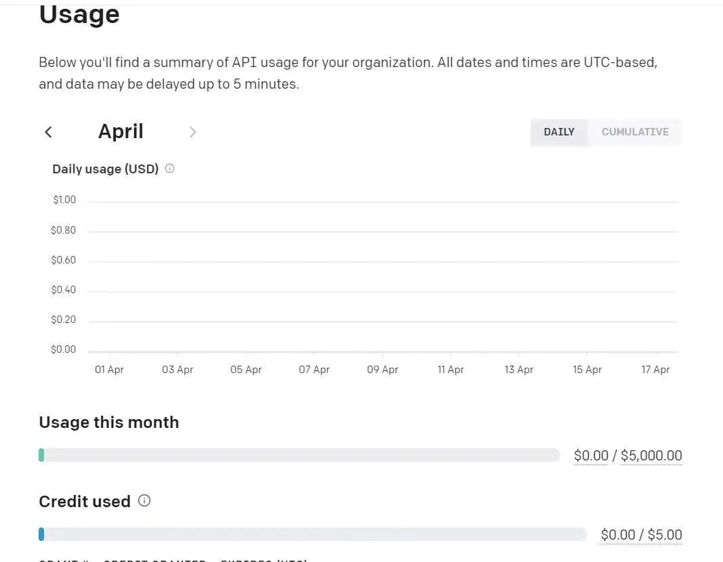723x562 pixels.
Task: Click the 01 Apr tick on chart axis
Action: pos(110,370)
